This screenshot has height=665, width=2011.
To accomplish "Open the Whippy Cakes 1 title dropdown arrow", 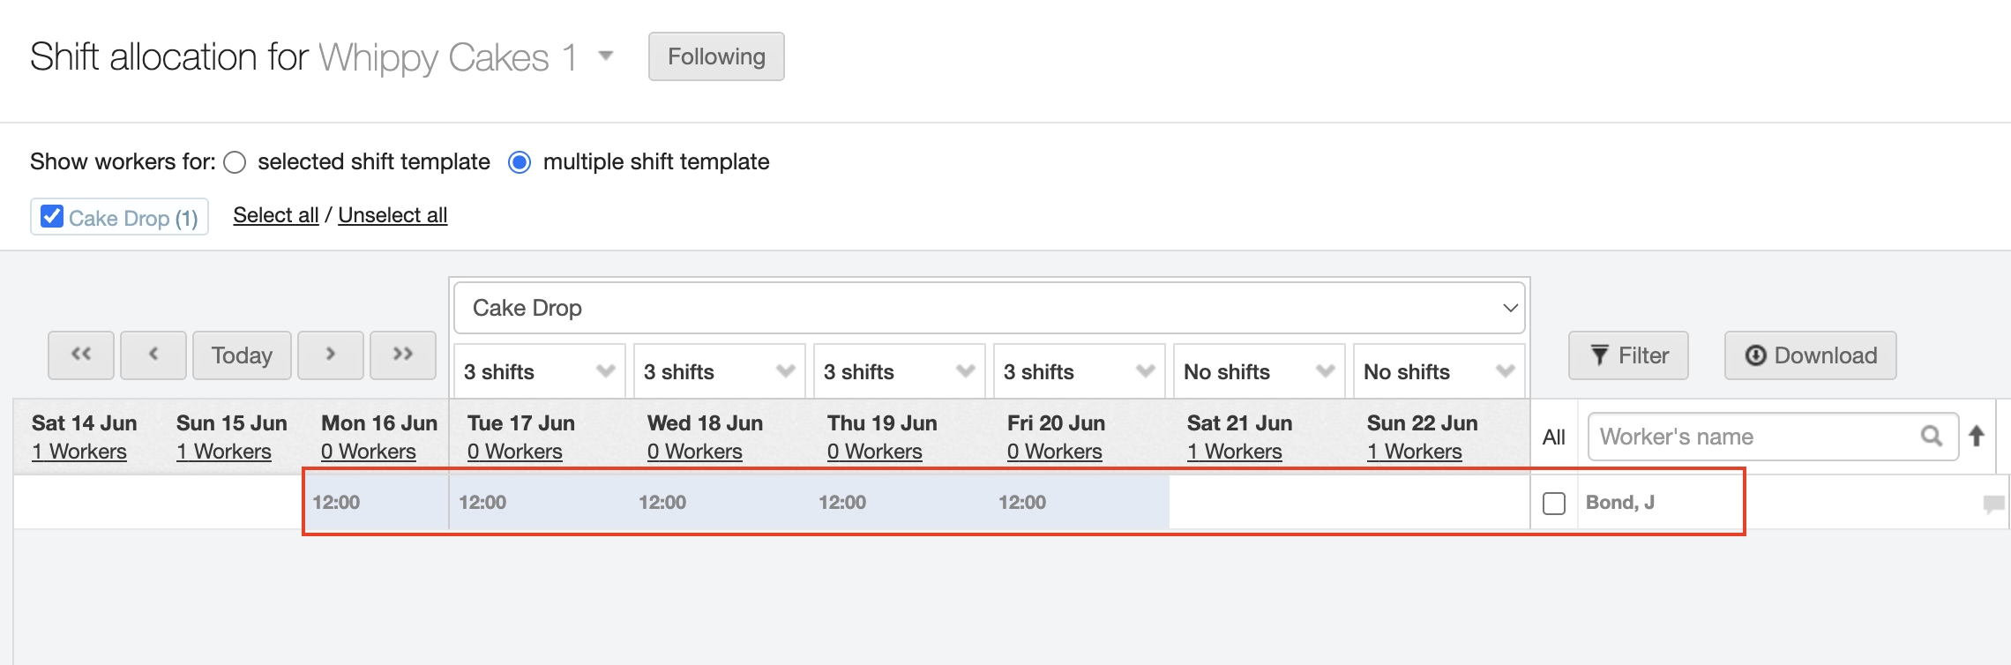I will point(606,56).
